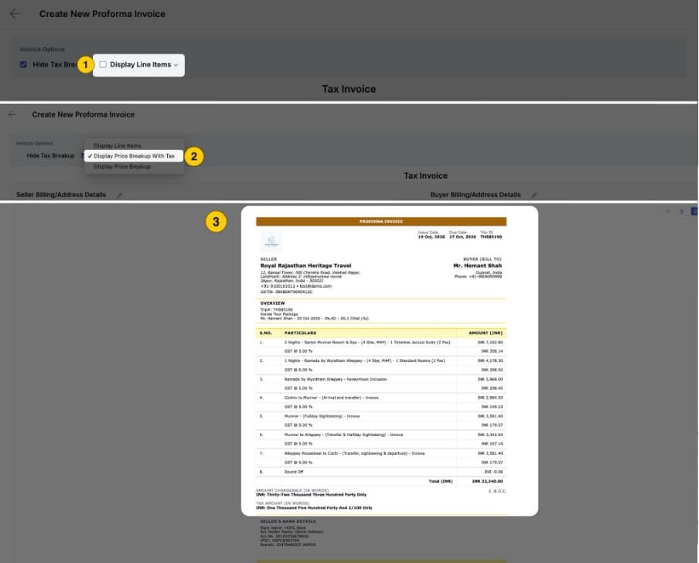
Task: Click the company logo on the proforma invoice preview
Action: [271, 241]
